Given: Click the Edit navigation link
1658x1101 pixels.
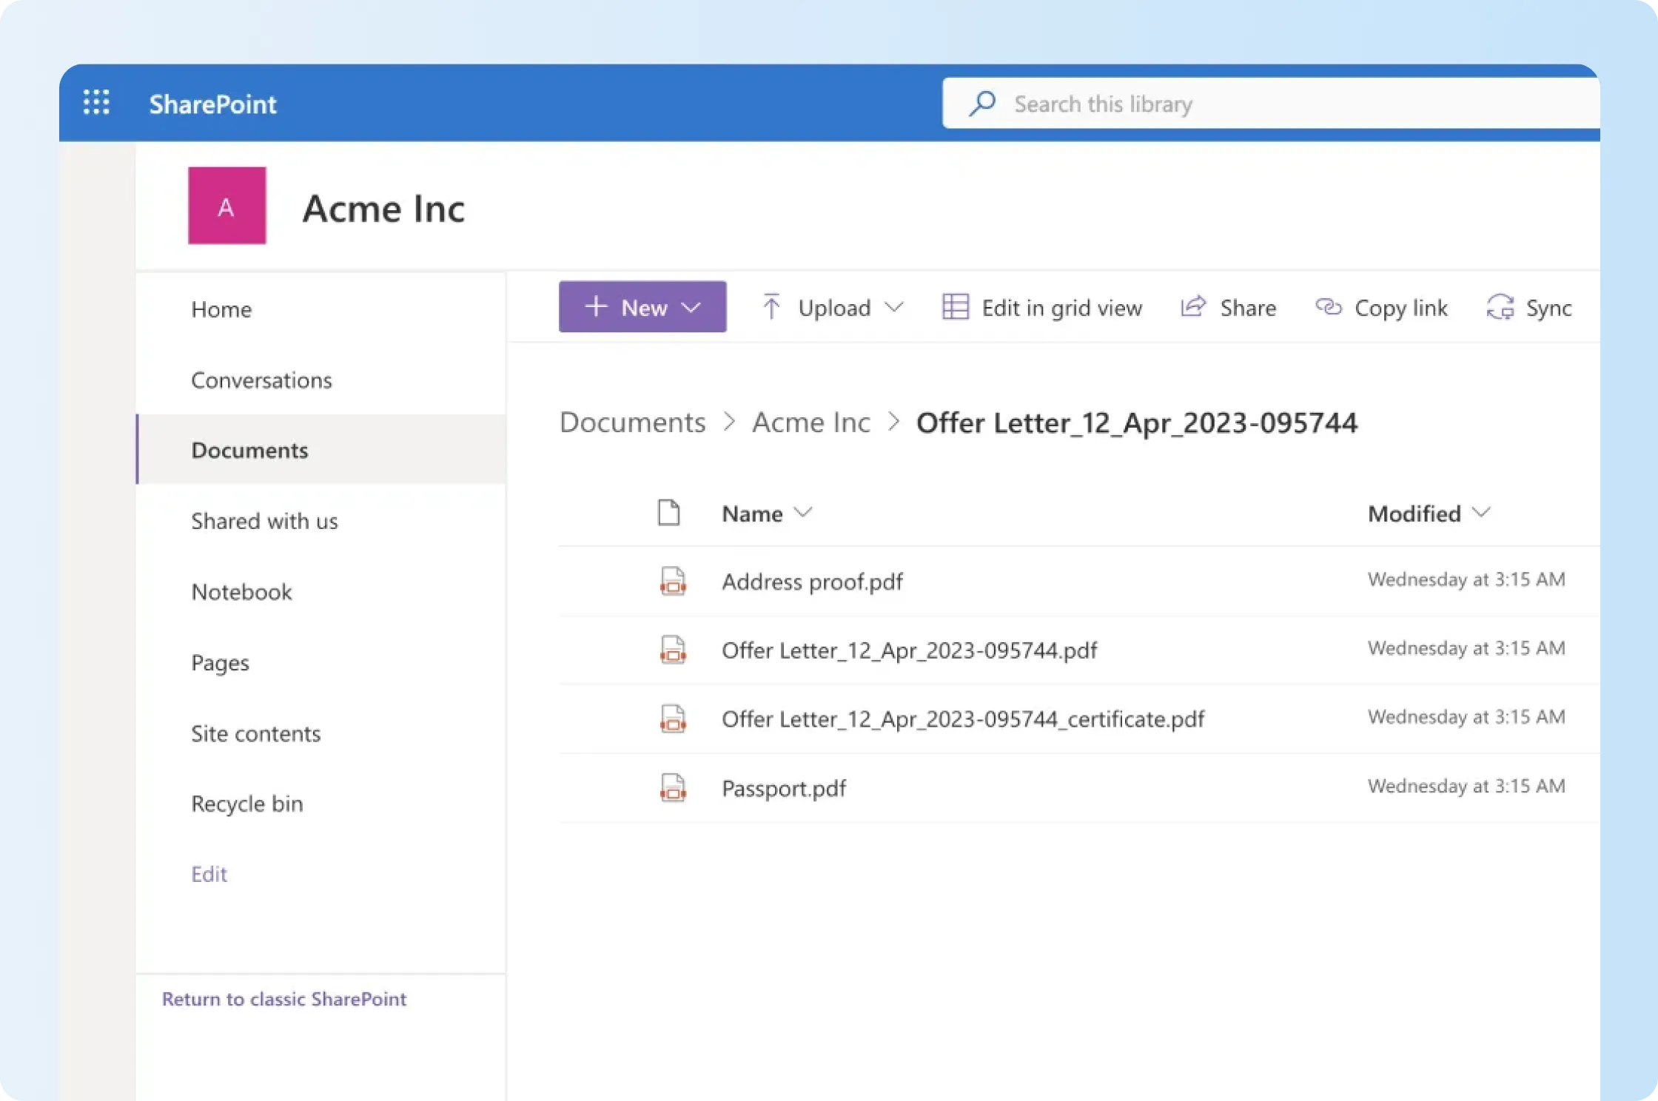Looking at the screenshot, I should coord(209,874).
